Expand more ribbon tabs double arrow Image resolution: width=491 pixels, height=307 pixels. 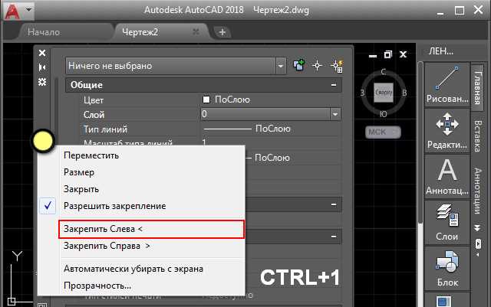tap(477, 228)
